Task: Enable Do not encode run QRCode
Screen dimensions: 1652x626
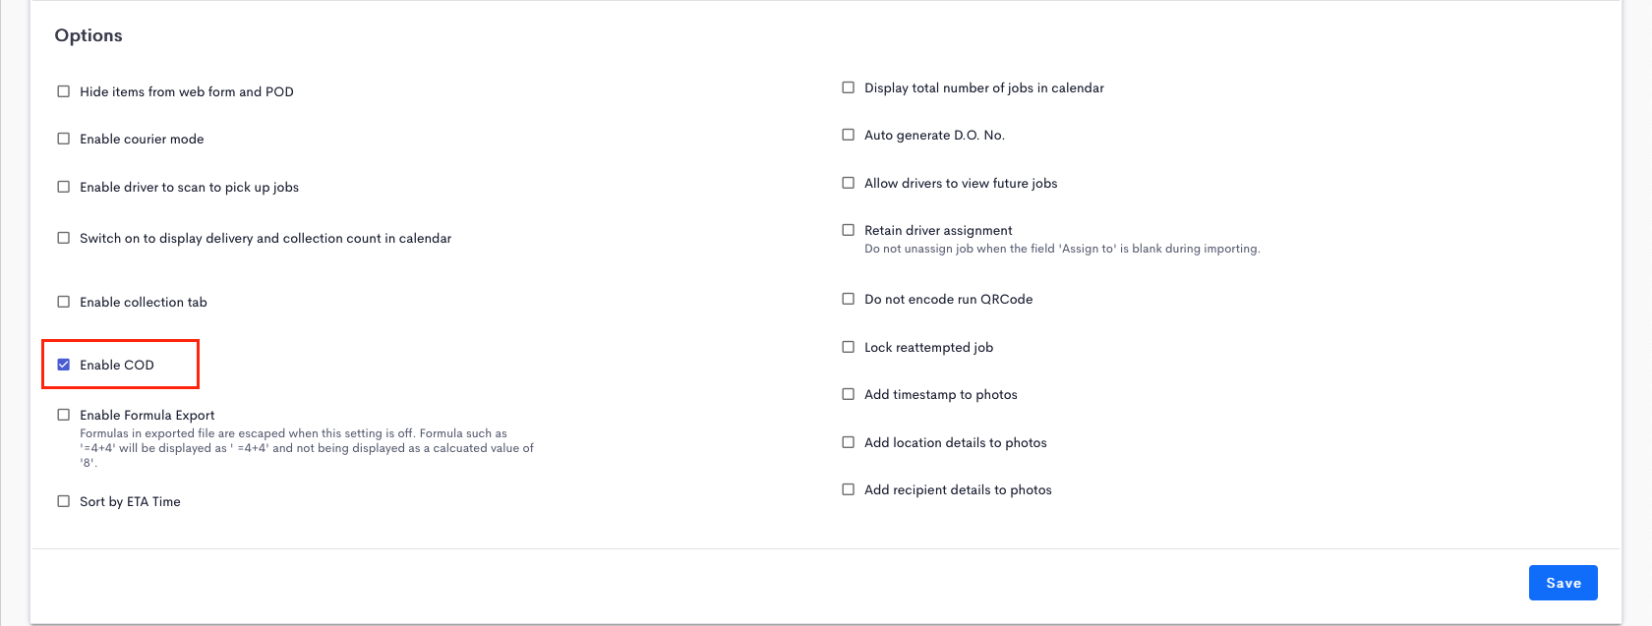Action: (849, 299)
